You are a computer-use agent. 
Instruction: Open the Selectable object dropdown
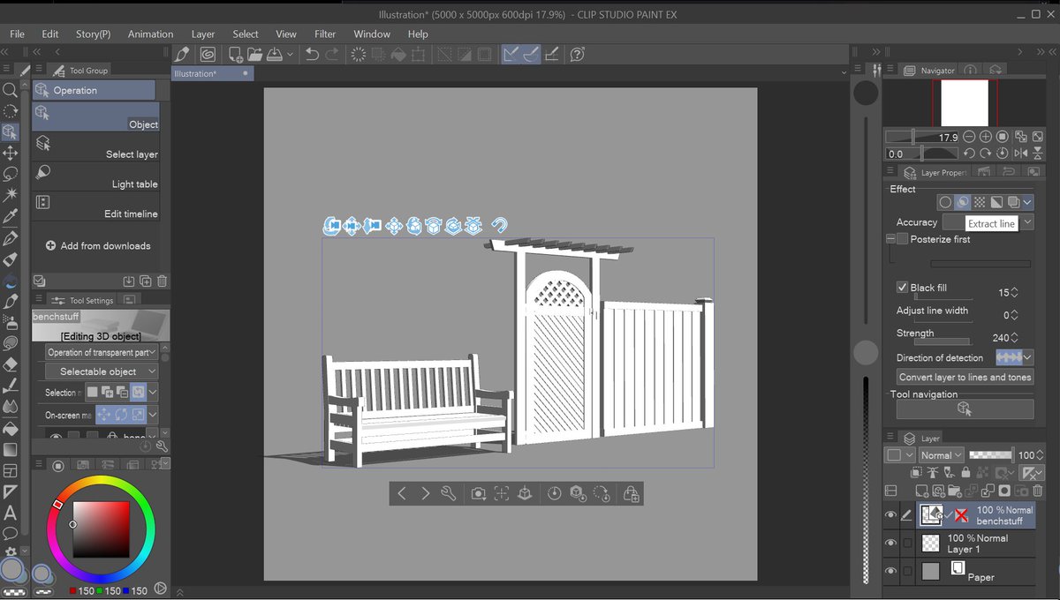click(x=102, y=371)
